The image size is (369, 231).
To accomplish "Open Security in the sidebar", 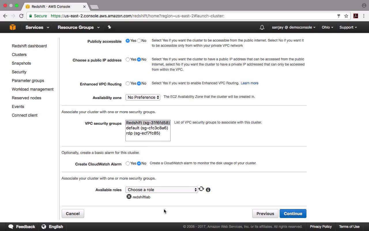I will 19,72.
